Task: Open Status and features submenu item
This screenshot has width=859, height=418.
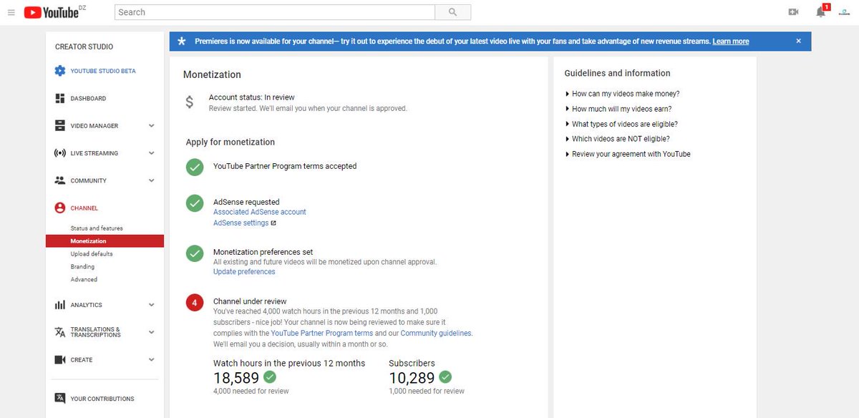Action: tap(97, 228)
